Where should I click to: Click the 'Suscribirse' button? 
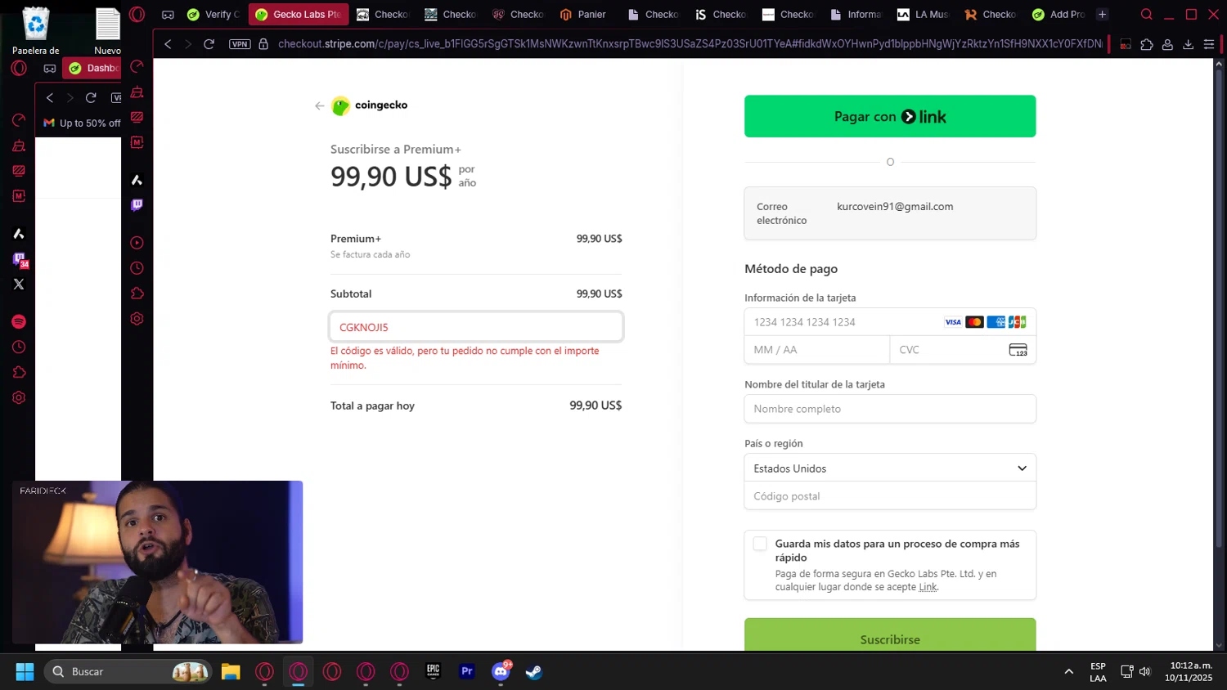tap(890, 635)
